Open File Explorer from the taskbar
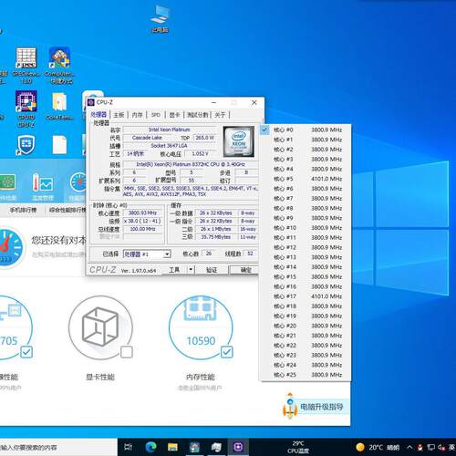Image resolution: width=456 pixels, height=456 pixels. coord(172,447)
